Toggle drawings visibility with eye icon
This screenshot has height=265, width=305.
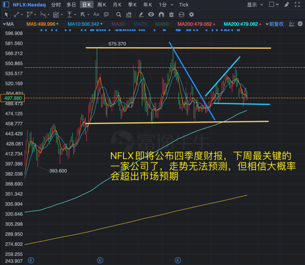[151, 15]
